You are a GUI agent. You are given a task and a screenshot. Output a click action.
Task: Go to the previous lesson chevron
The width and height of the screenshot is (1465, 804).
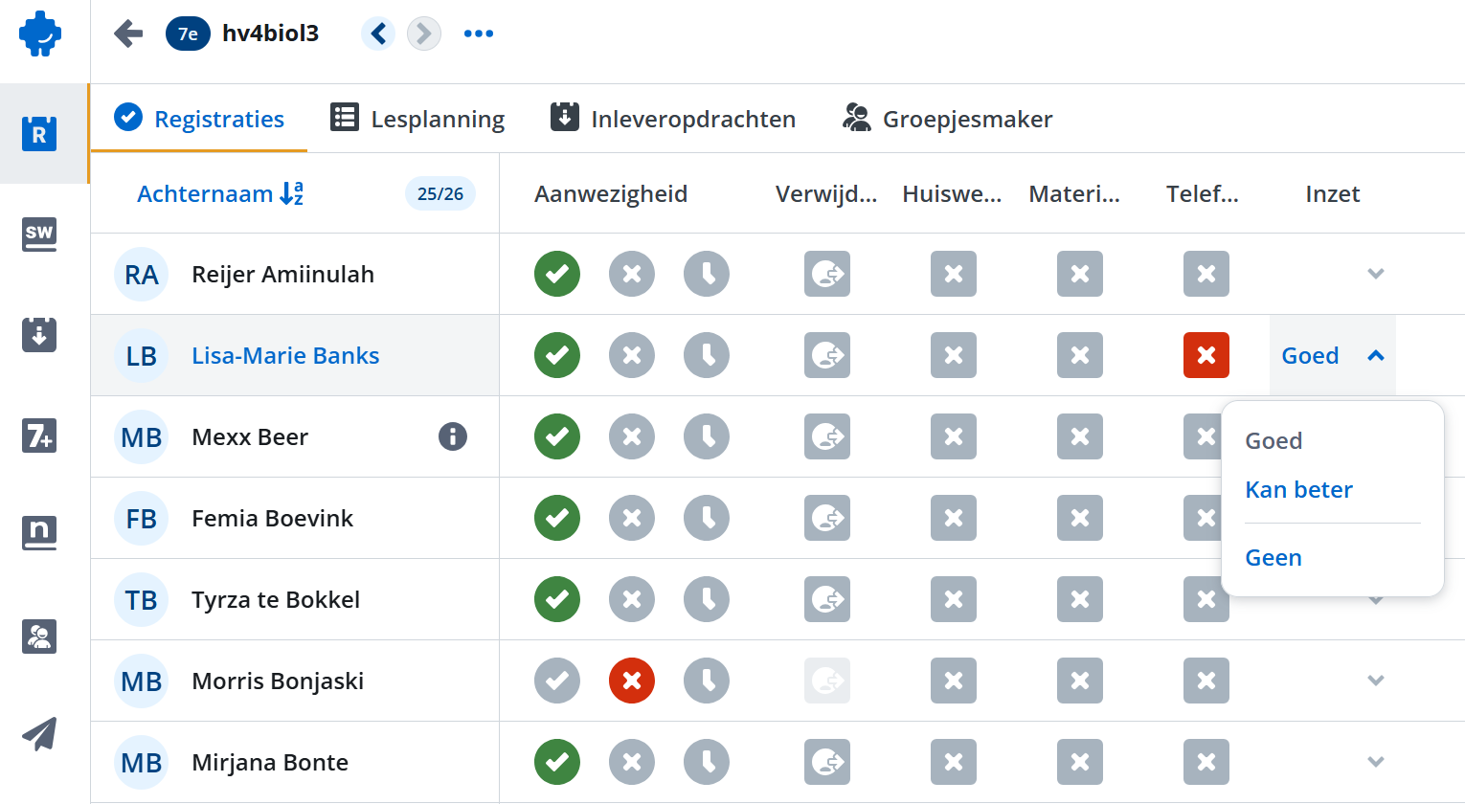[x=378, y=33]
